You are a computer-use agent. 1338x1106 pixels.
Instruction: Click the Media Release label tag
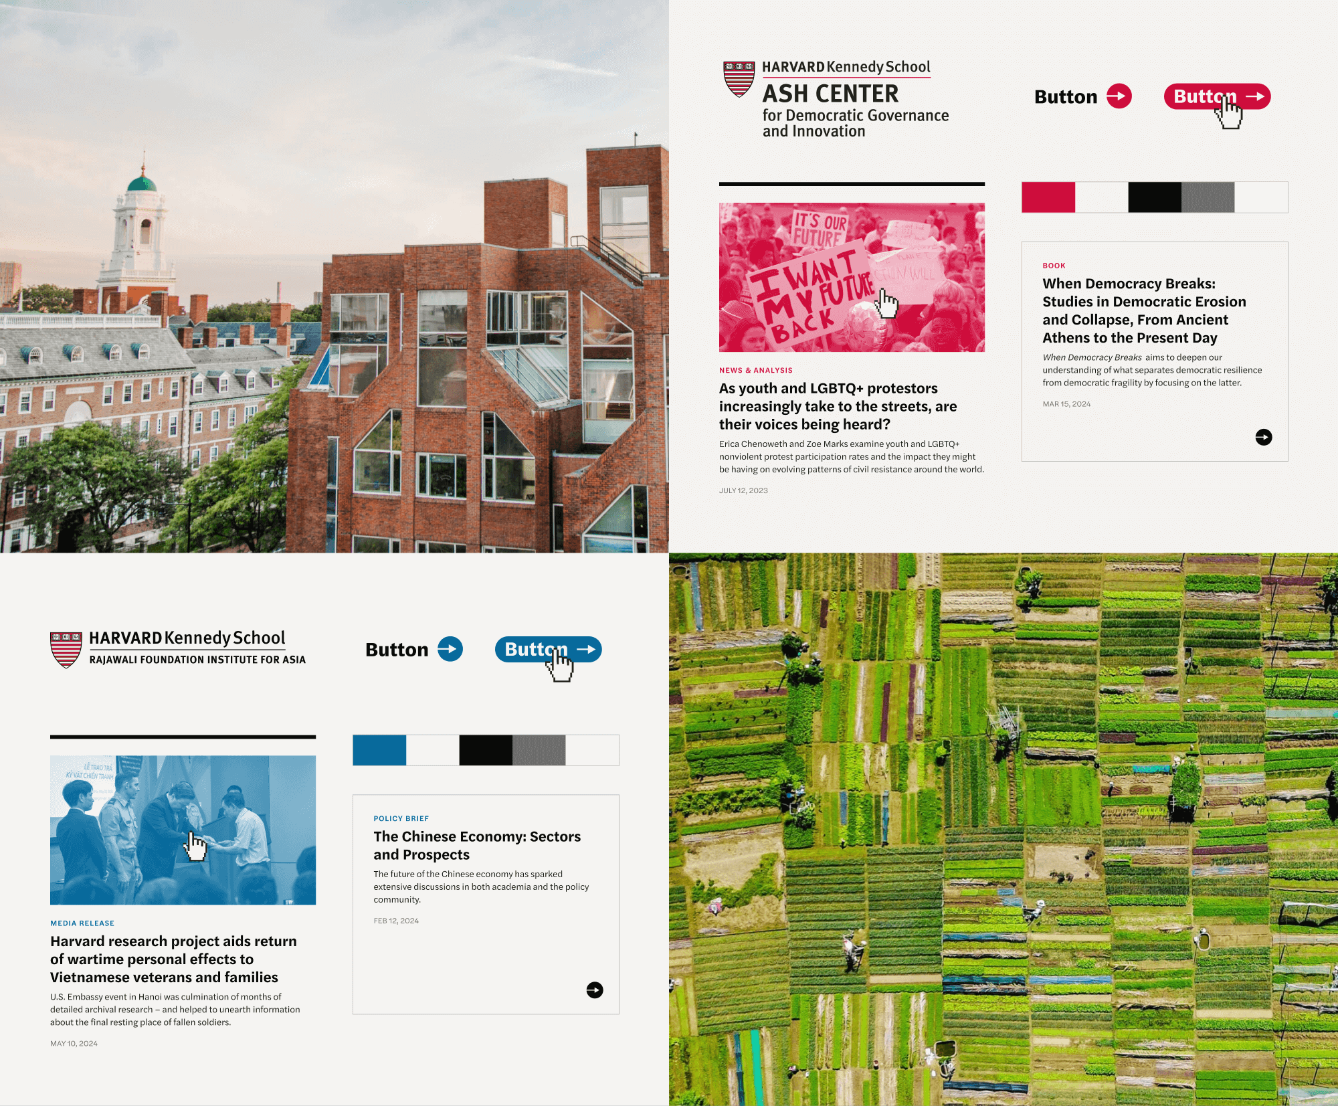pos(84,924)
